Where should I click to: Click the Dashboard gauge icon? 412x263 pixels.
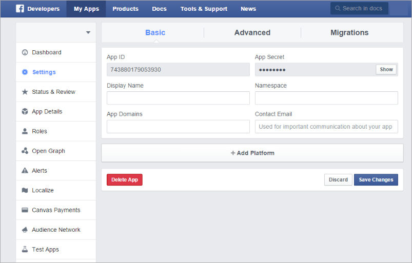pyautogui.click(x=25, y=52)
